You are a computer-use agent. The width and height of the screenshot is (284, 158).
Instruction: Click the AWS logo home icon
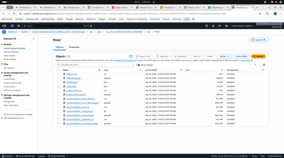click(4, 26)
